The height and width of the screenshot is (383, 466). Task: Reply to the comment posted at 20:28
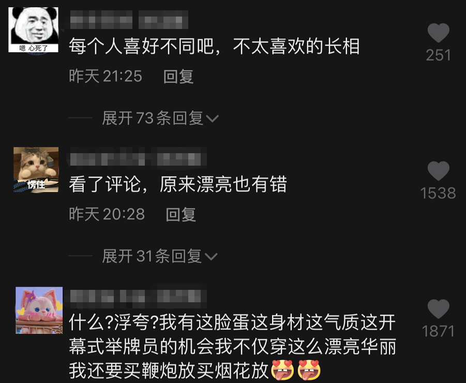click(181, 214)
